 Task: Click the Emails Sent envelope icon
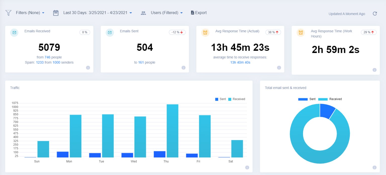click(110, 32)
